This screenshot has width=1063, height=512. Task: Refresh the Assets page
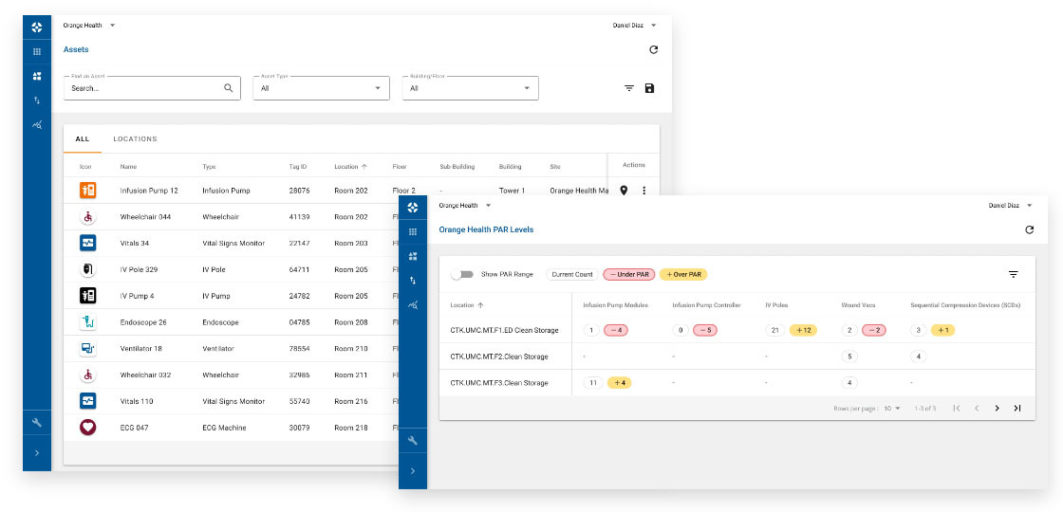click(654, 49)
